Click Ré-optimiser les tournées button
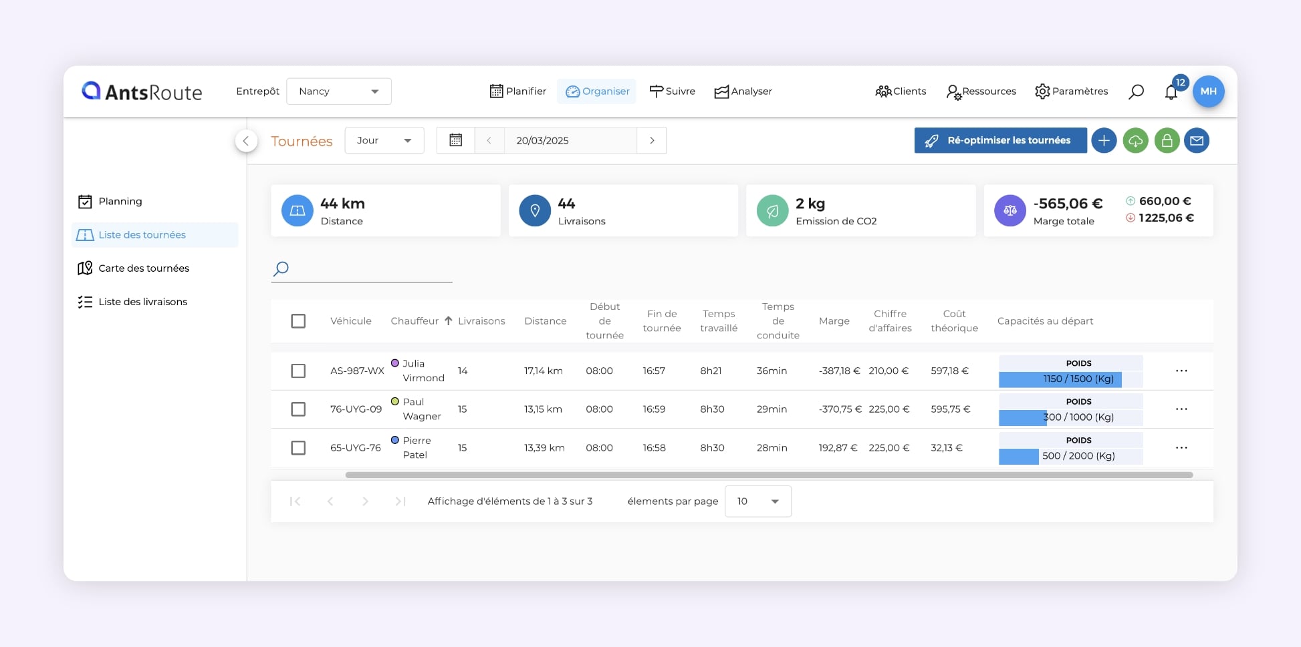The width and height of the screenshot is (1301, 647). 1000,141
